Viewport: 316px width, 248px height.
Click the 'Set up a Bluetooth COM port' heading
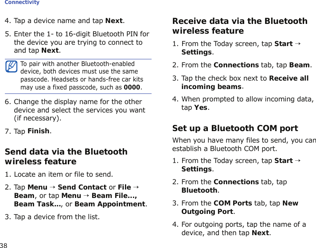click(235, 128)
